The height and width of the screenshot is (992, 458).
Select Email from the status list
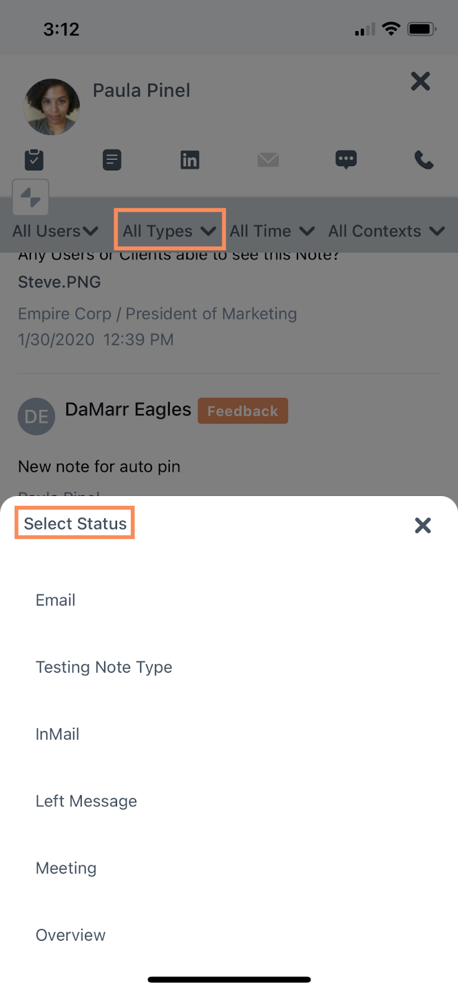(x=56, y=600)
